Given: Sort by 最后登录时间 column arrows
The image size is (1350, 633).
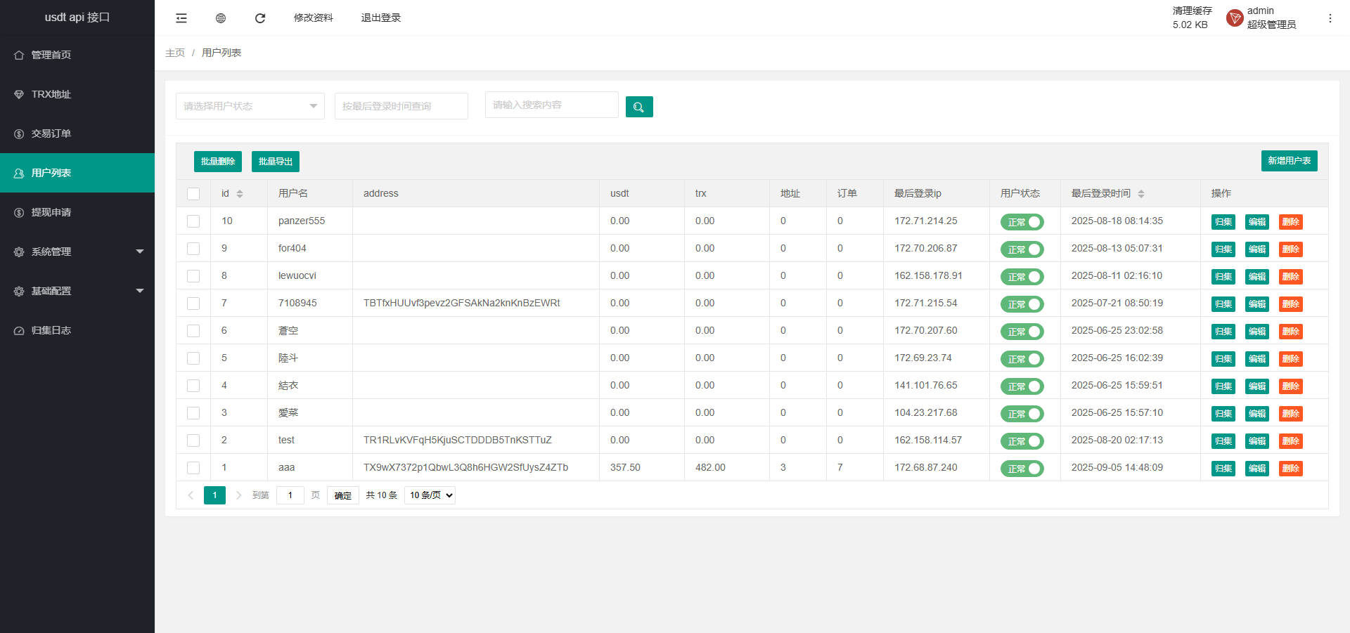Looking at the screenshot, I should 1141,194.
